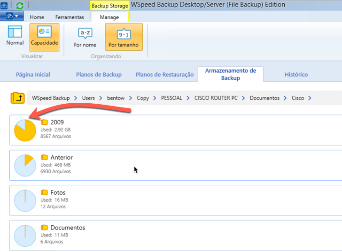Open the Histórico tab
The width and height of the screenshot is (342, 252).
pyautogui.click(x=296, y=75)
